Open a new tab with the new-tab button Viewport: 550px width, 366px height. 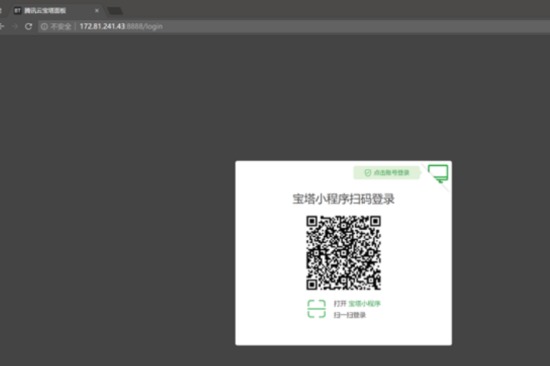pos(115,11)
